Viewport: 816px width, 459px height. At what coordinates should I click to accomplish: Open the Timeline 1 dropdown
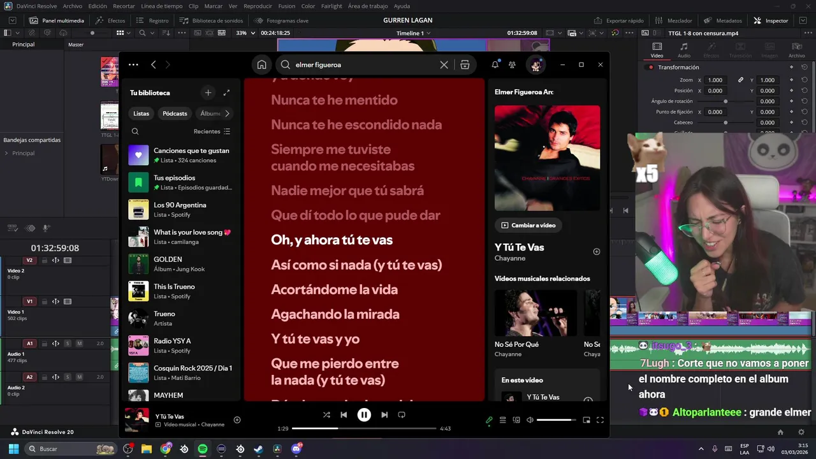pos(414,33)
